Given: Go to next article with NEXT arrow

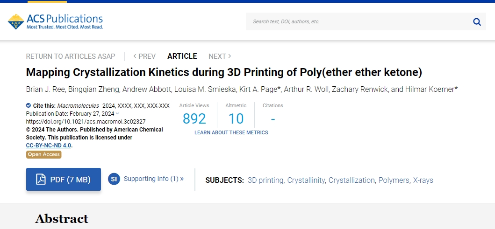Looking at the screenshot, I should [x=220, y=56].
